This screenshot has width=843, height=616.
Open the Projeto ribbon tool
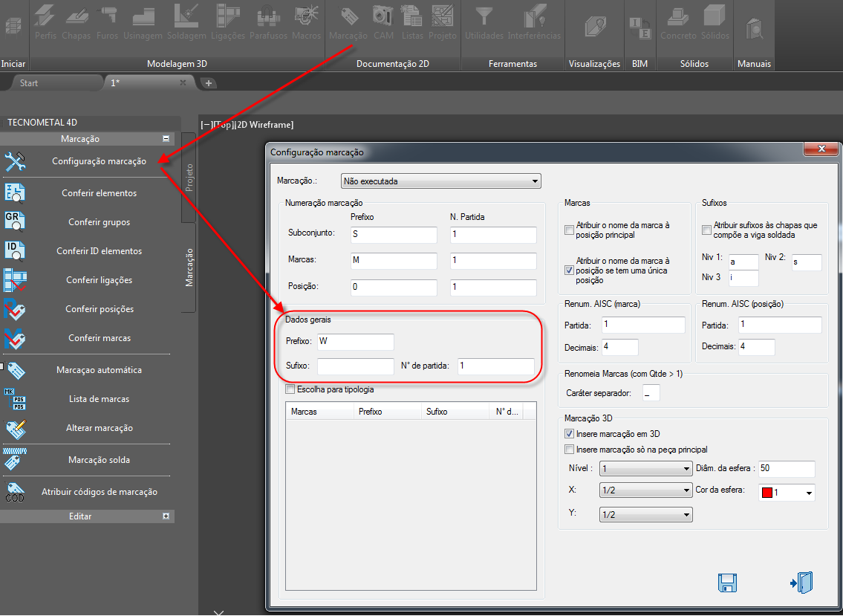[443, 22]
